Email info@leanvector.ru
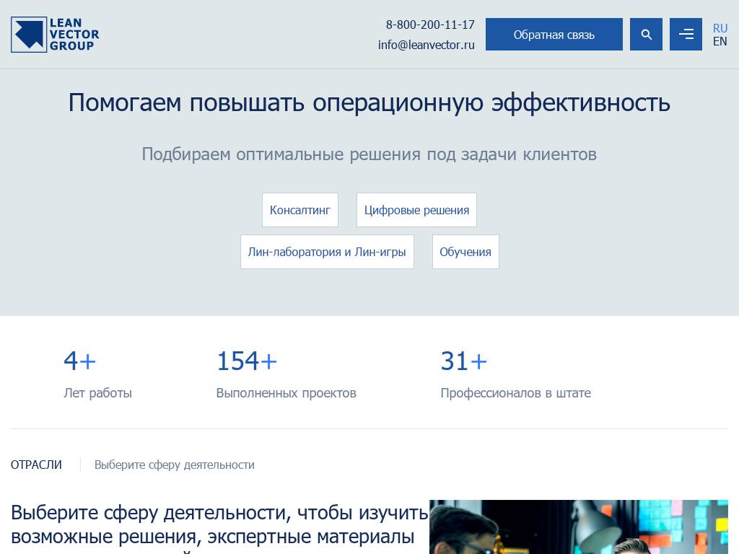The height and width of the screenshot is (554, 739). click(x=426, y=44)
